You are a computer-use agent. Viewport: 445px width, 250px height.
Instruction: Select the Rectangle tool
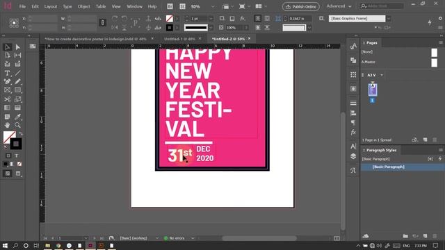pos(17,90)
